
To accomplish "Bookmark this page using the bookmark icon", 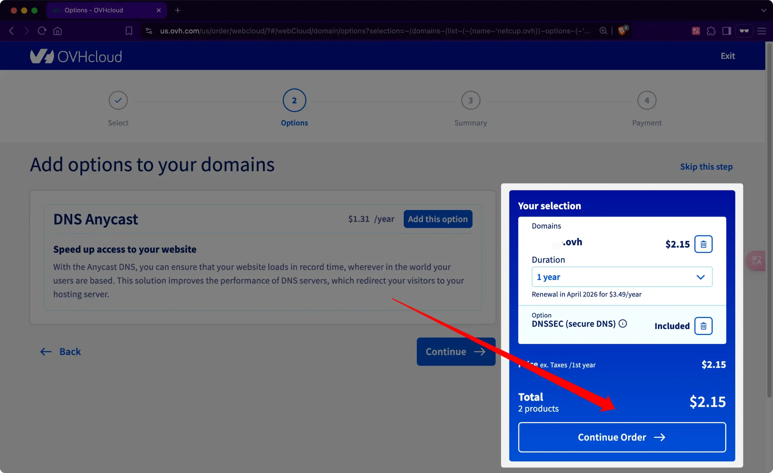I will [x=129, y=31].
